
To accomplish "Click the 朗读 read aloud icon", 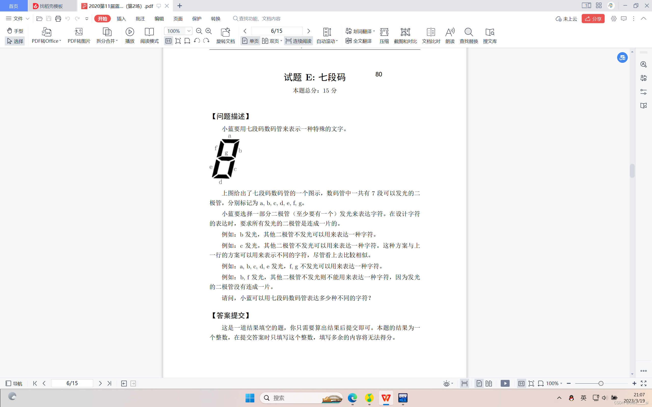I will pyautogui.click(x=450, y=32).
